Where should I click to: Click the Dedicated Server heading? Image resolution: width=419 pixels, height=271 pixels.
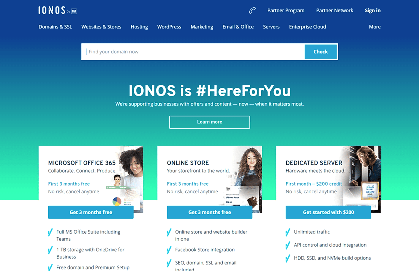314,163
